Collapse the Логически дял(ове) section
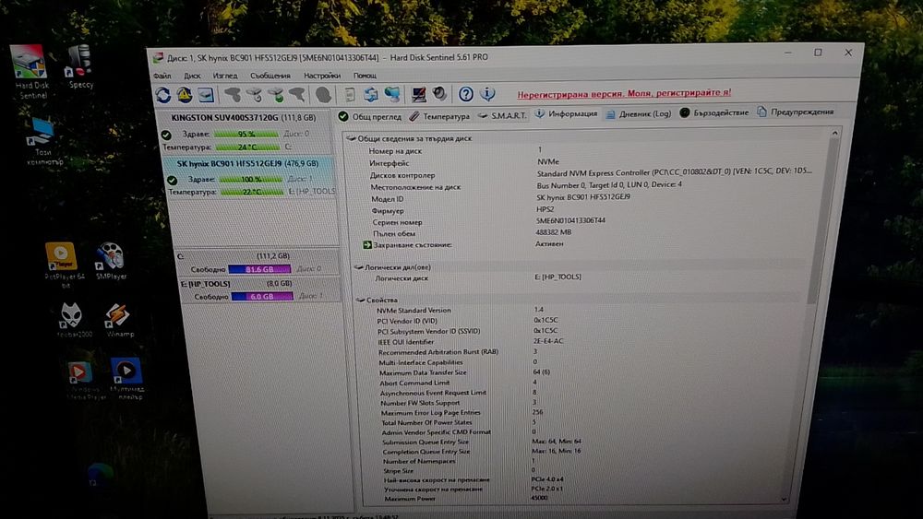Viewport: 923px width, 519px height. (x=358, y=267)
